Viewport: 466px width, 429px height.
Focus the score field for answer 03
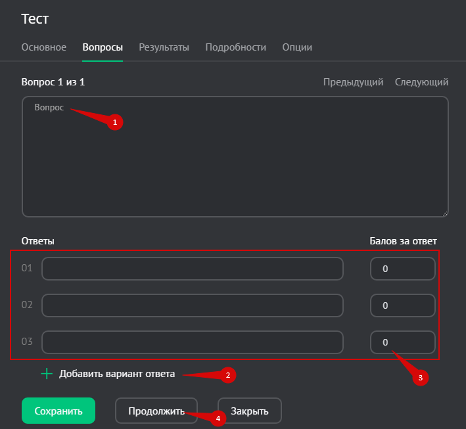pos(402,342)
